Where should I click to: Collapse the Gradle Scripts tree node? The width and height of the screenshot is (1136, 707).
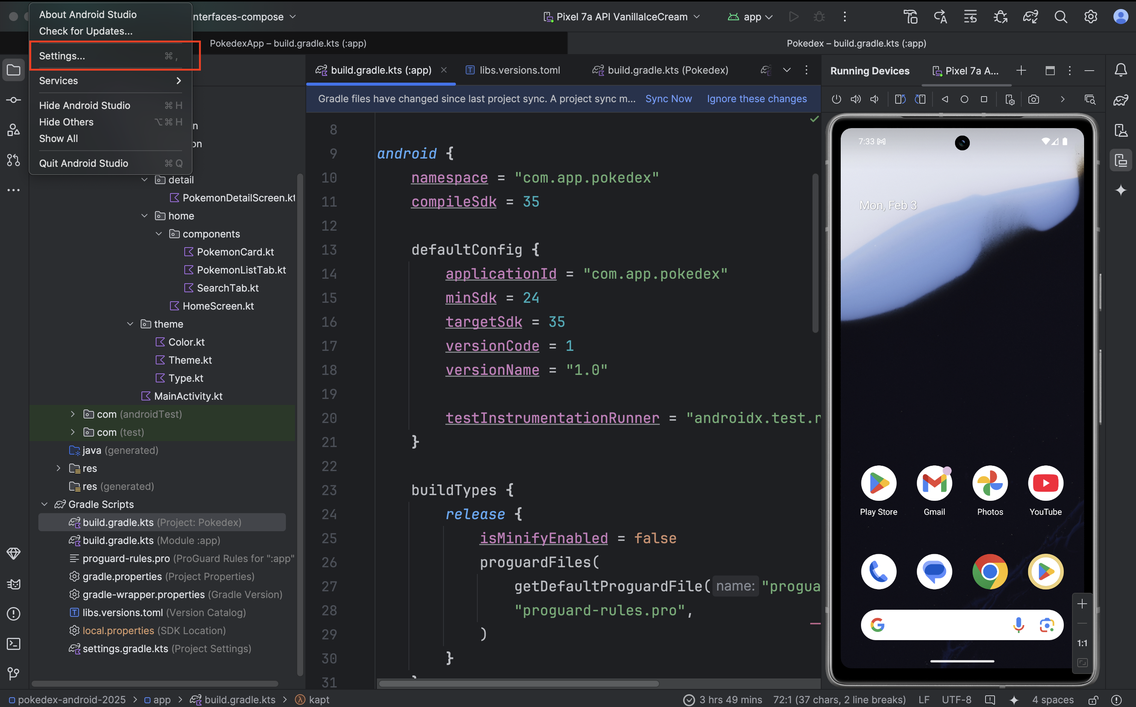tap(44, 504)
